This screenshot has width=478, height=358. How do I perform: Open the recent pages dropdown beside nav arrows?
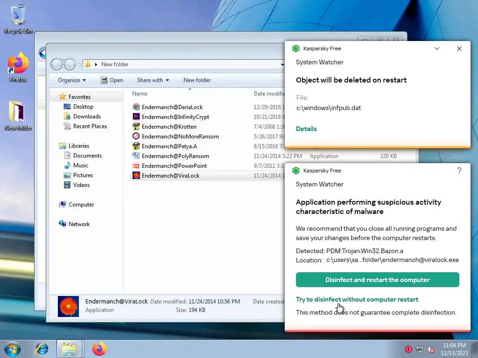pos(79,64)
